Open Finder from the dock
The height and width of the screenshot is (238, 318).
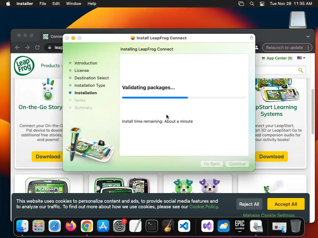(x=22, y=226)
